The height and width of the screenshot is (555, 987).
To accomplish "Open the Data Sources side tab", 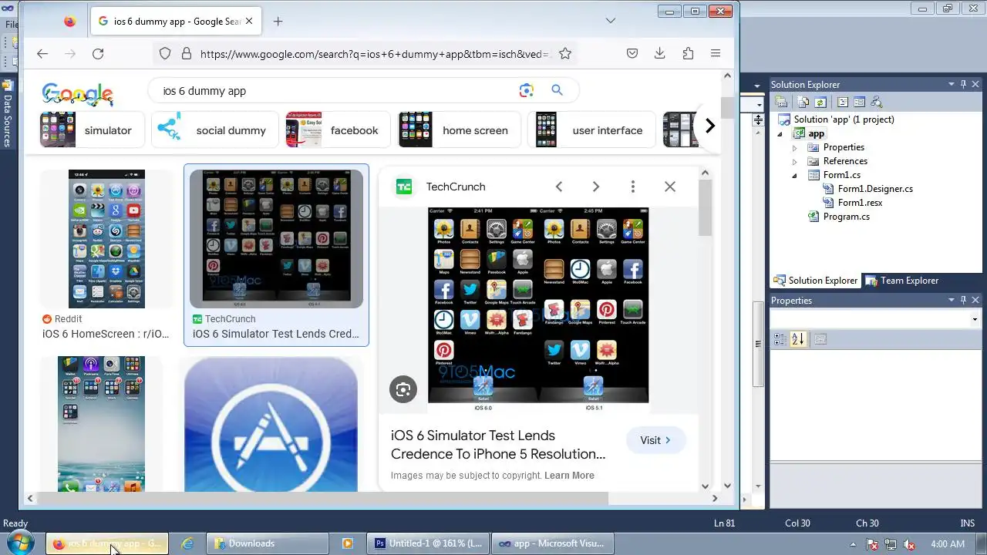I will pyautogui.click(x=8, y=113).
